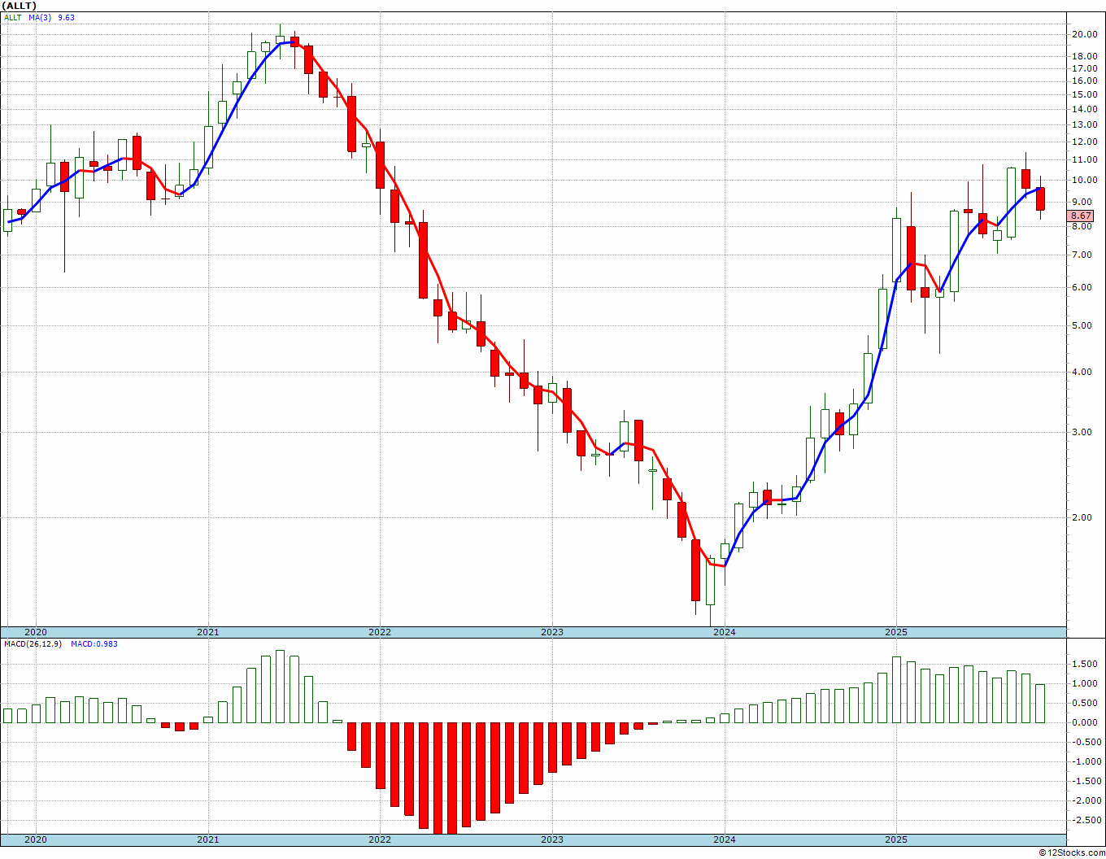Viewport: 1106px width, 859px height.
Task: Click the 4.00 price axis label
Action: (1082, 373)
